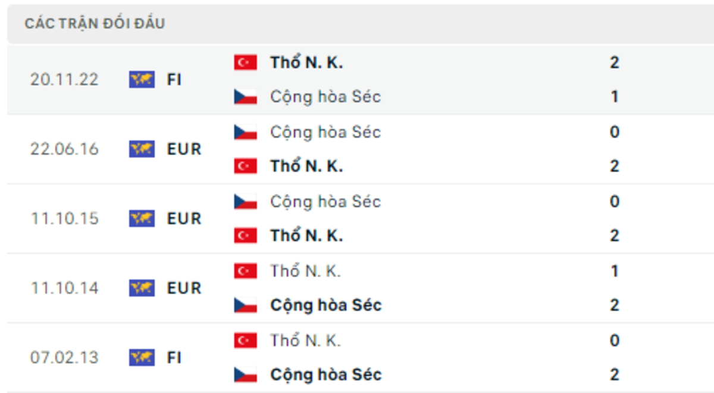Click Turkey flag in 11.10.14 match
714x393 pixels.
245,271
